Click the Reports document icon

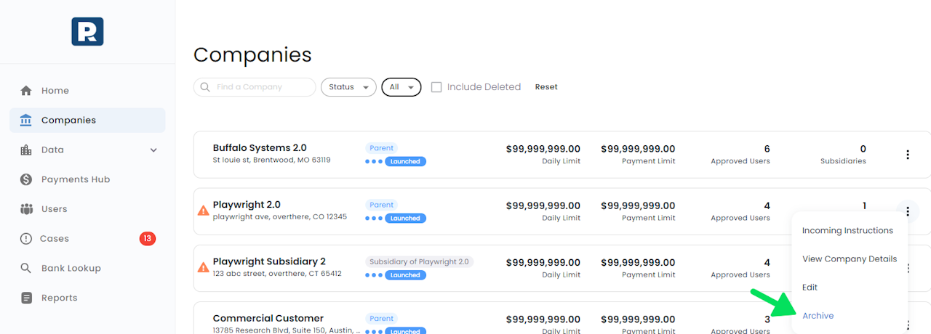pos(26,298)
